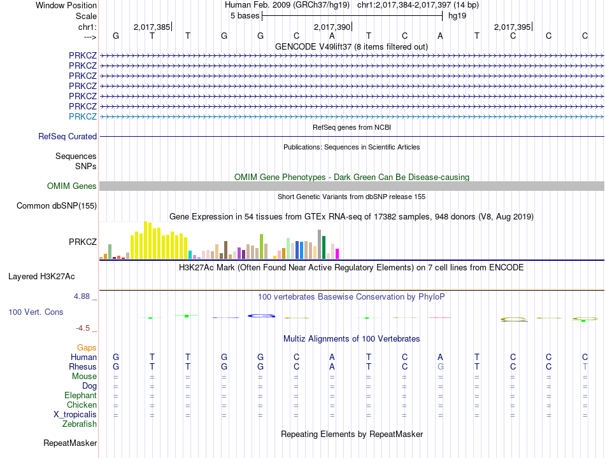Click the 2,017,385 position marker
Screen dimensions: 605x458
[x=152, y=27]
